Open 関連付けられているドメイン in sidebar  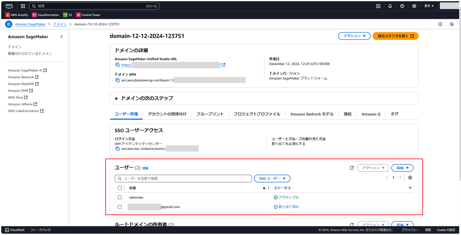coord(30,53)
